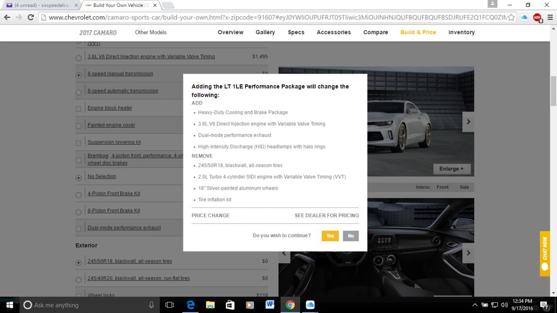Screen dimensions: 557x313
Task: Choose the 6-Piston Front Brake Kit option
Action: tap(78, 212)
